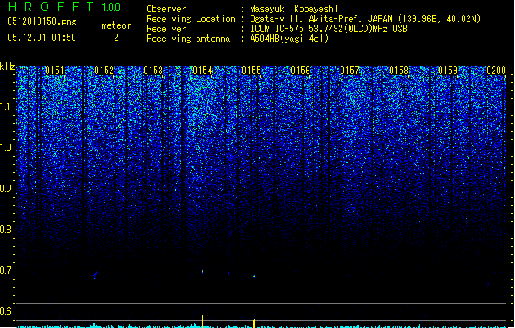515x328 pixels.
Task: Click the 0200 time marker
Action: pos(496,71)
